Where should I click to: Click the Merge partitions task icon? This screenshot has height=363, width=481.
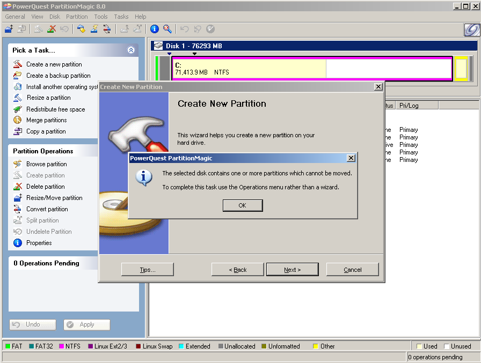[x=18, y=120]
